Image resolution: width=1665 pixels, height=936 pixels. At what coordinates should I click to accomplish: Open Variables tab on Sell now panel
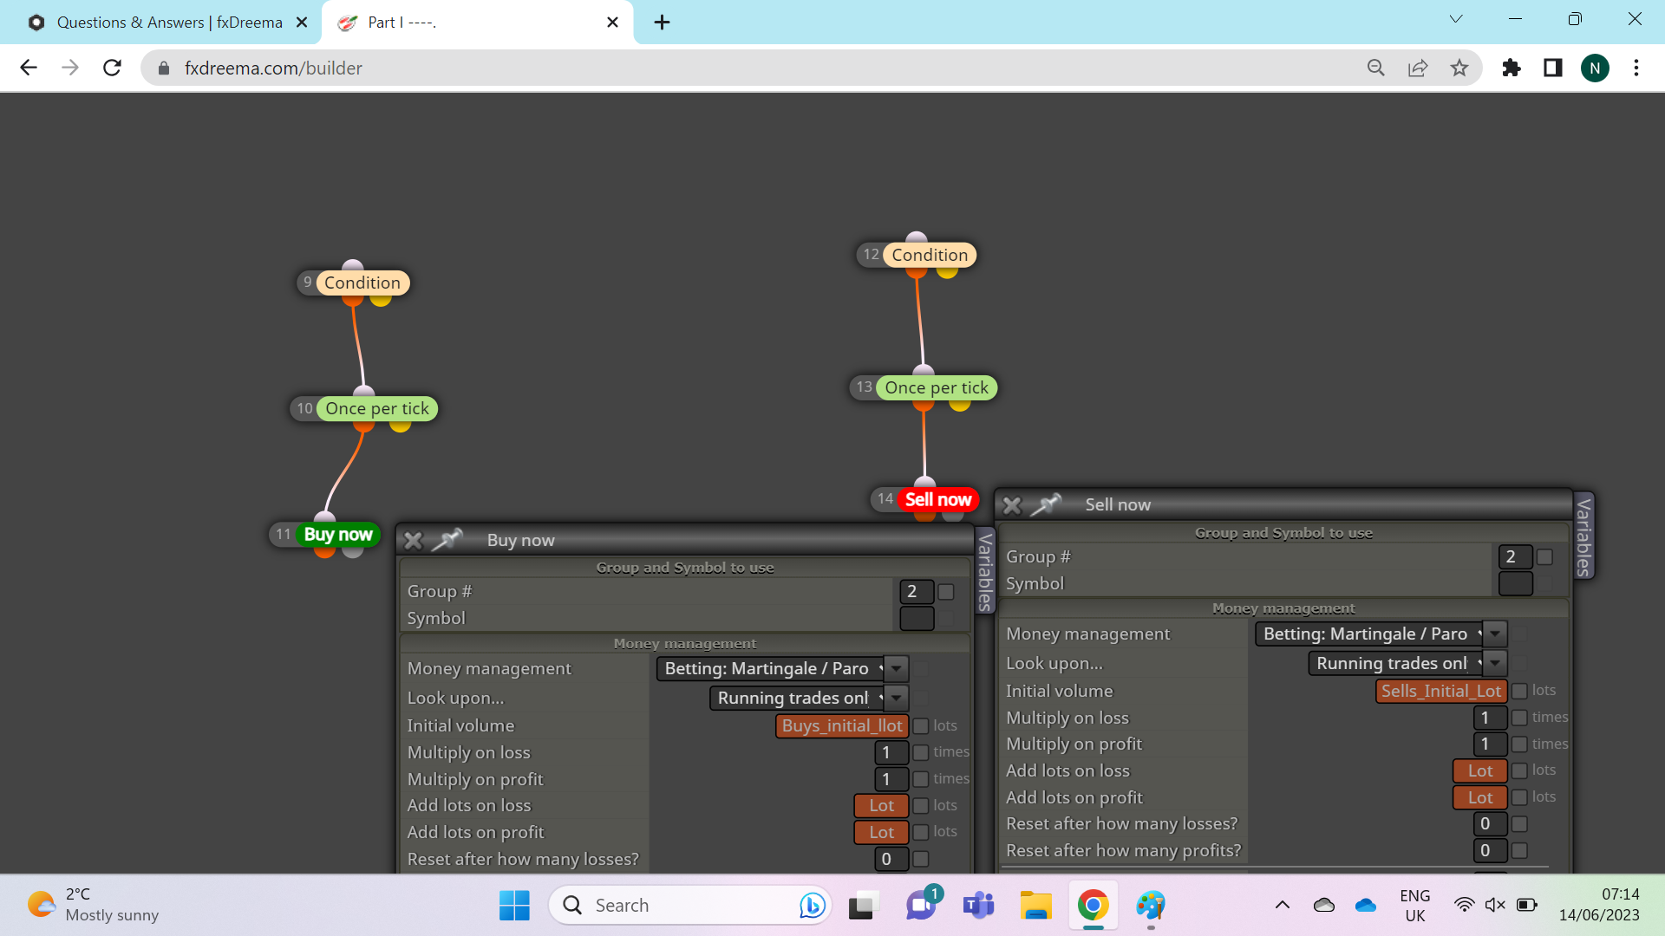click(x=1583, y=536)
